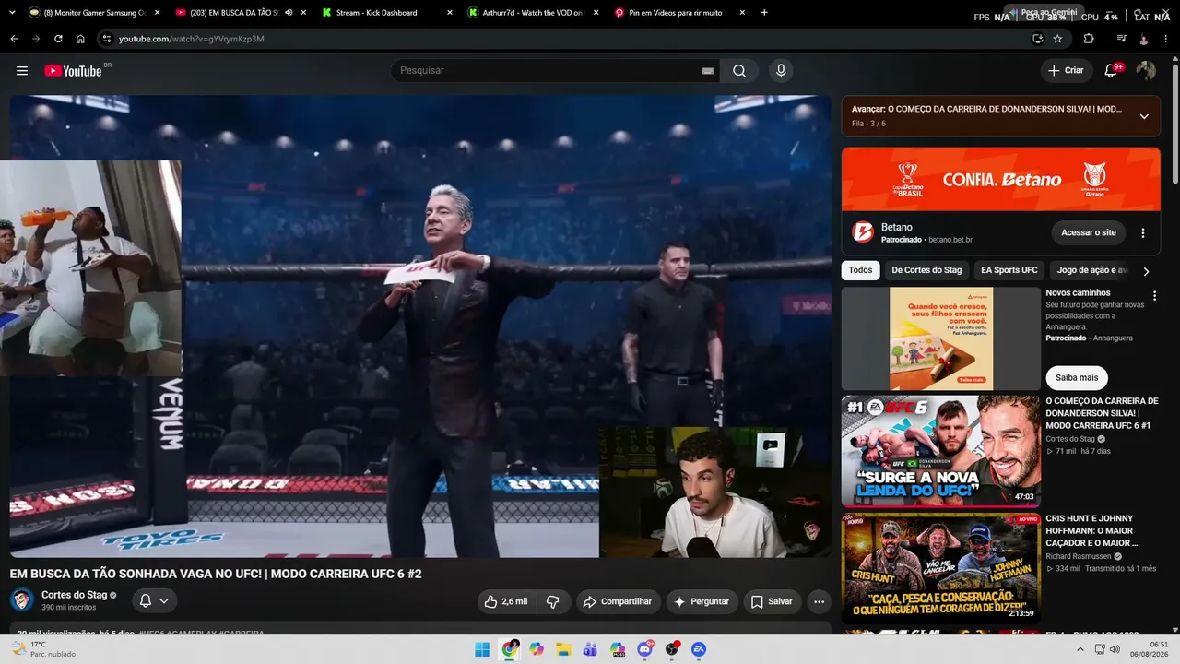
Task: Click the browser address bar URL
Action: (192, 39)
